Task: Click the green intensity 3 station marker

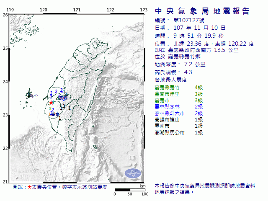Action: [x=50, y=108]
